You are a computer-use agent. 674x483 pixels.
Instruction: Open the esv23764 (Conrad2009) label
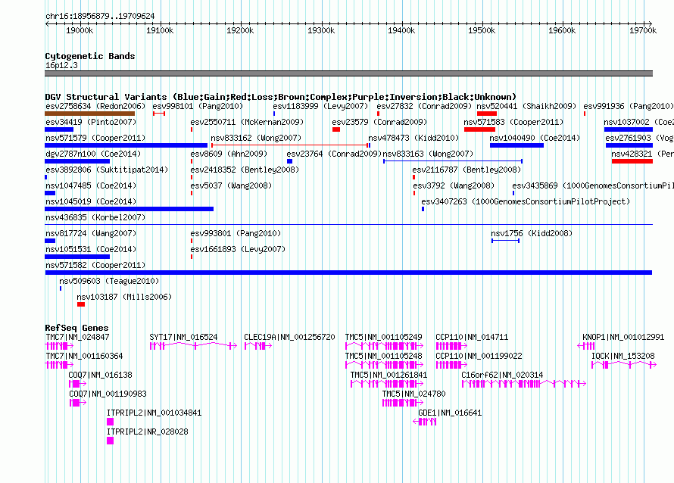click(x=334, y=154)
